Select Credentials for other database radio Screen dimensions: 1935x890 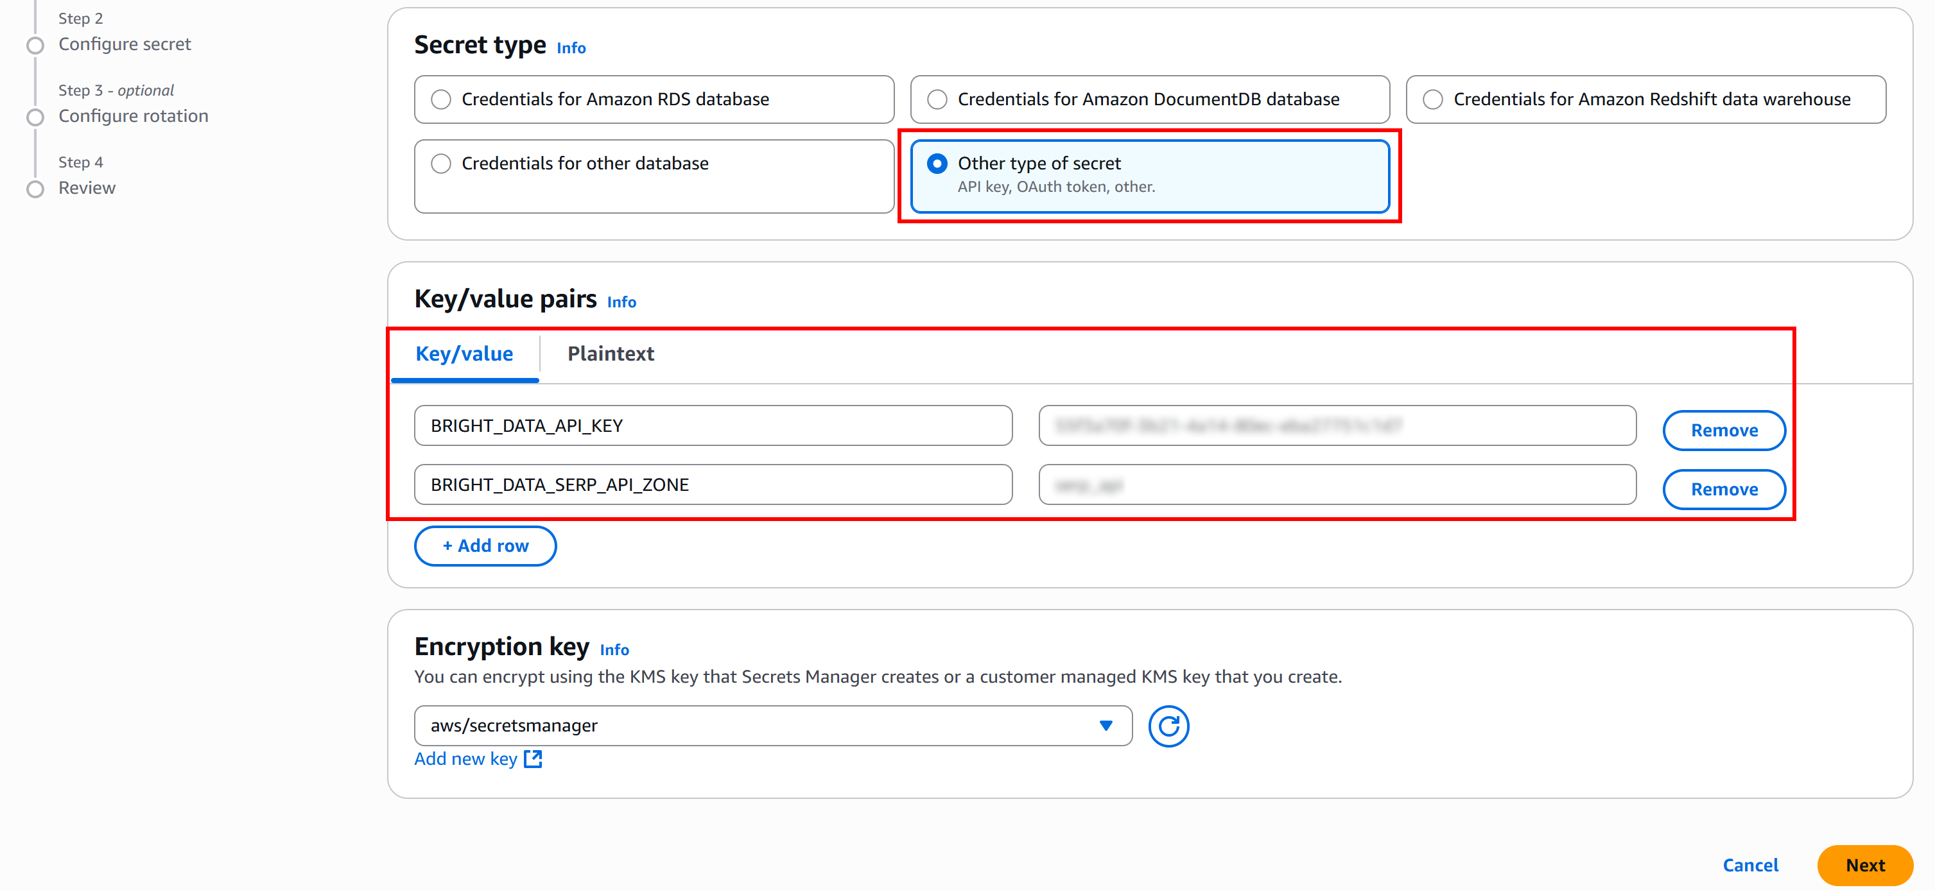(x=441, y=163)
